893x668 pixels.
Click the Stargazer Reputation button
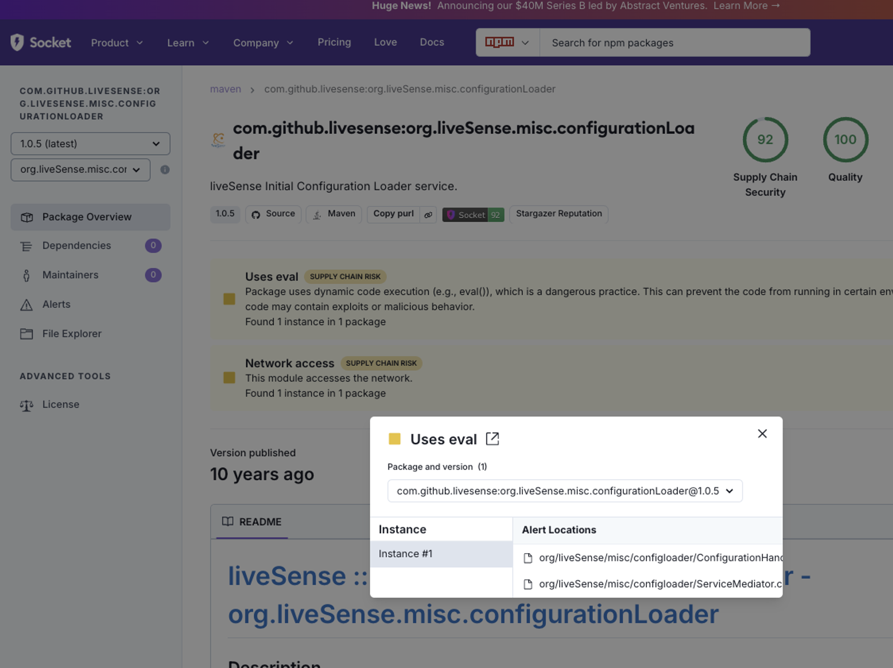[x=559, y=214]
